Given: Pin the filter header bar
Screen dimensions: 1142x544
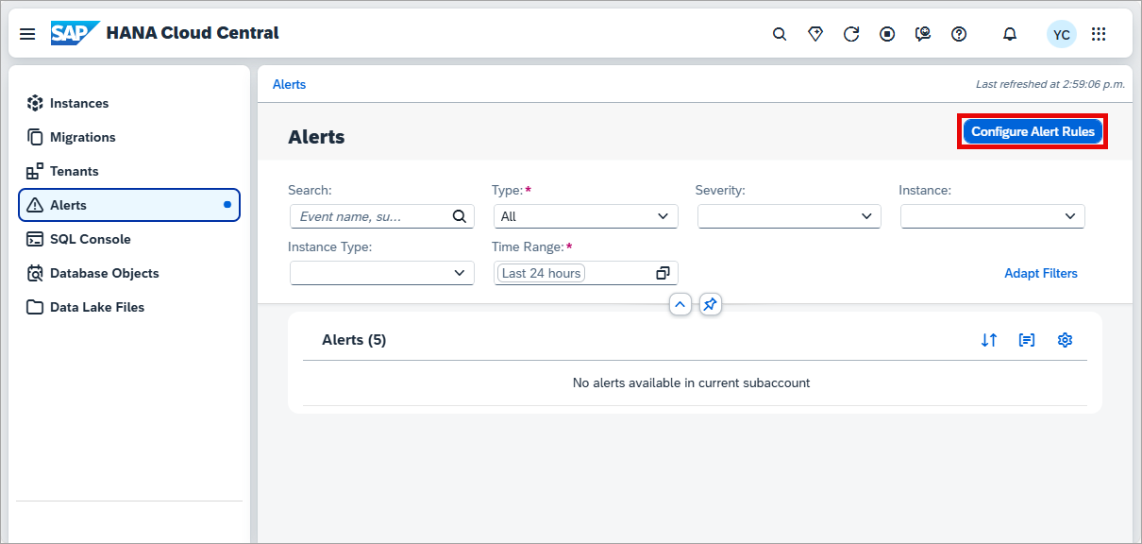Looking at the screenshot, I should [x=711, y=304].
